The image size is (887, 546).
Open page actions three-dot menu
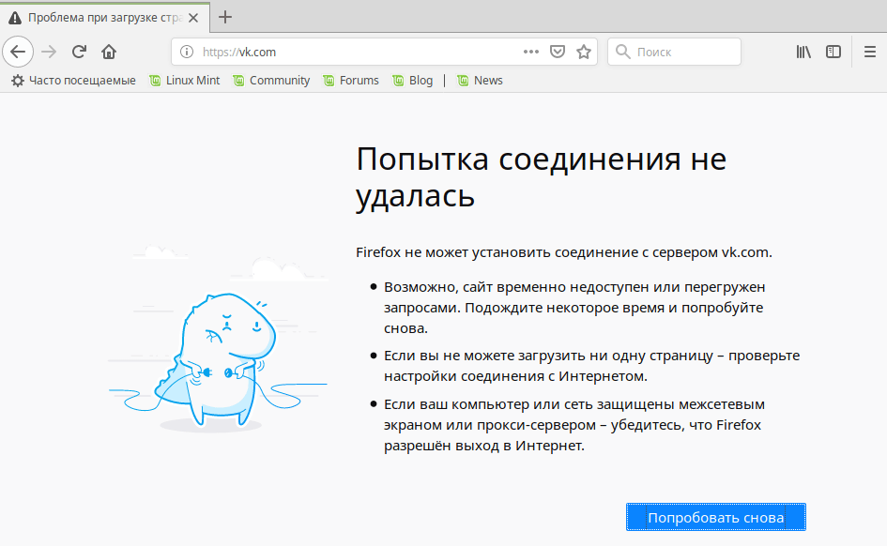531,52
